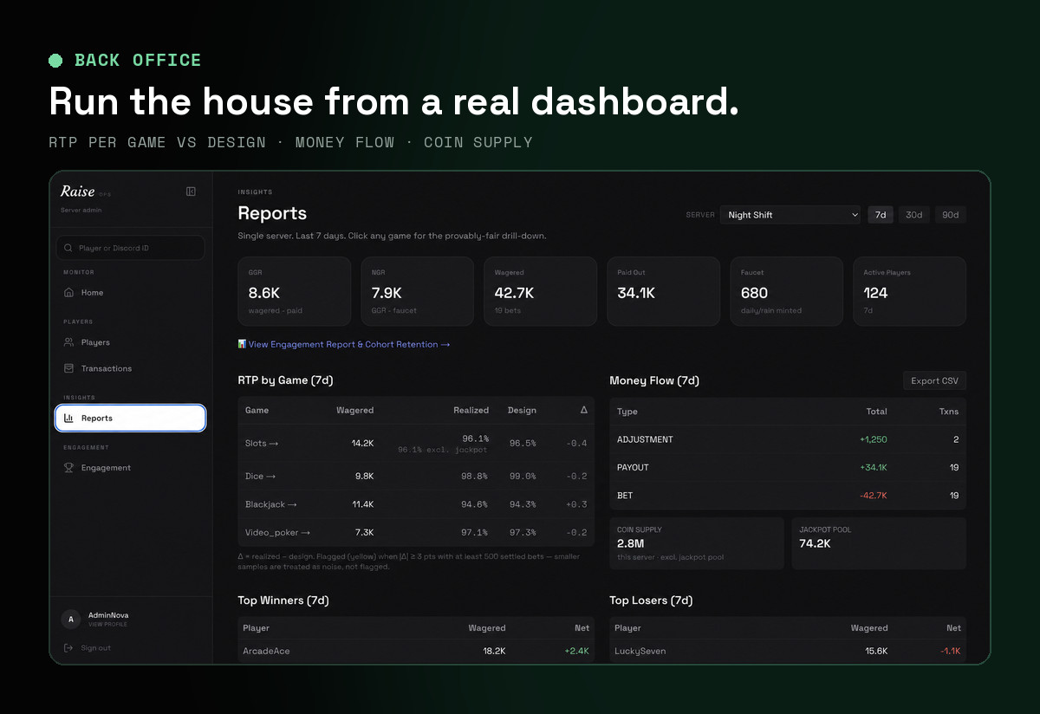The width and height of the screenshot is (1040, 714).
Task: Click the -1.1K net value
Action: pyautogui.click(x=950, y=651)
